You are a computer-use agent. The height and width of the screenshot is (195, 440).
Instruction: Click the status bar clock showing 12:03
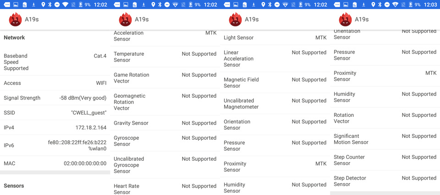coord(430,5)
